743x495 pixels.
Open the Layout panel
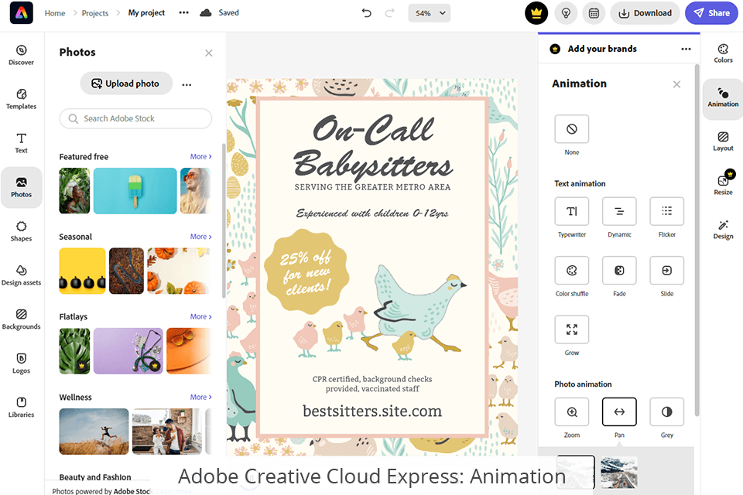(x=723, y=142)
